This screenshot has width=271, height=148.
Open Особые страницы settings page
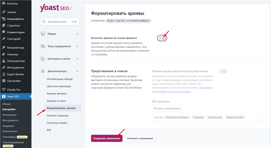tap(58, 116)
